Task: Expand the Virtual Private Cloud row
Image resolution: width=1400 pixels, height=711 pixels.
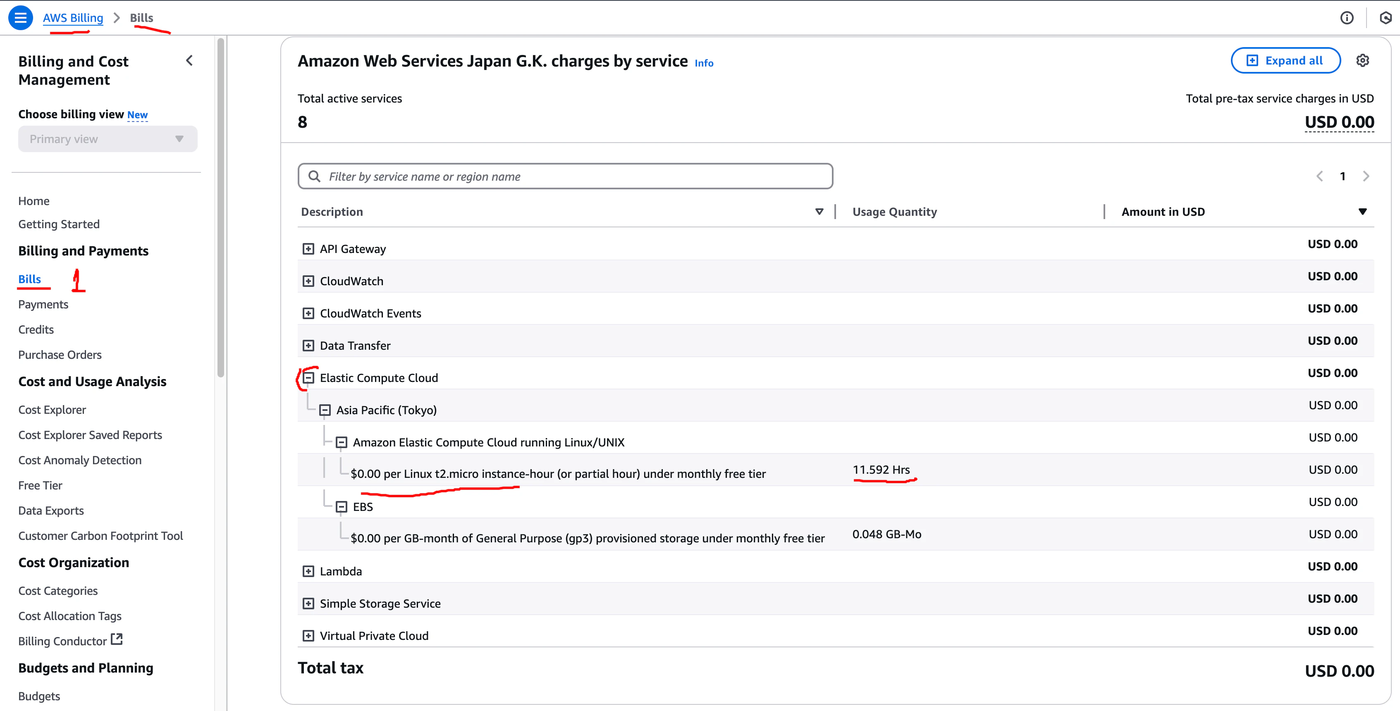Action: pyautogui.click(x=308, y=635)
